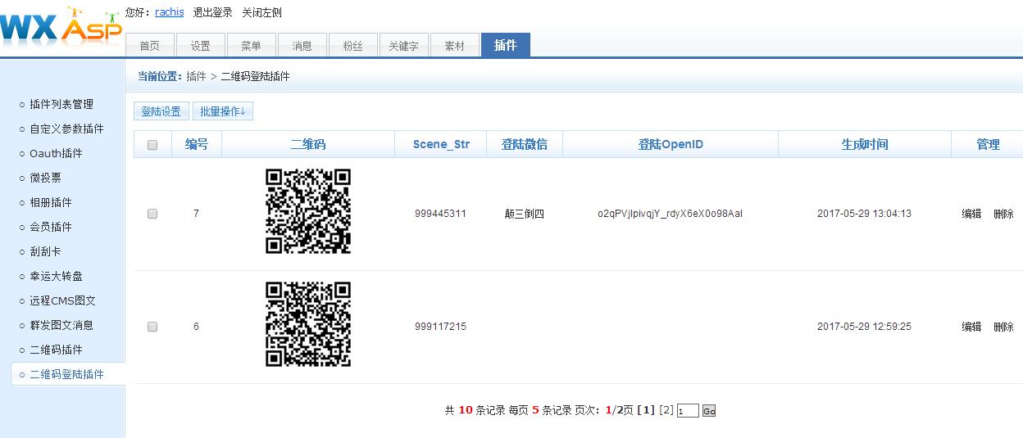Go to the 粉丝 tab
Screen dimensions: 1023x438
pyautogui.click(x=353, y=46)
